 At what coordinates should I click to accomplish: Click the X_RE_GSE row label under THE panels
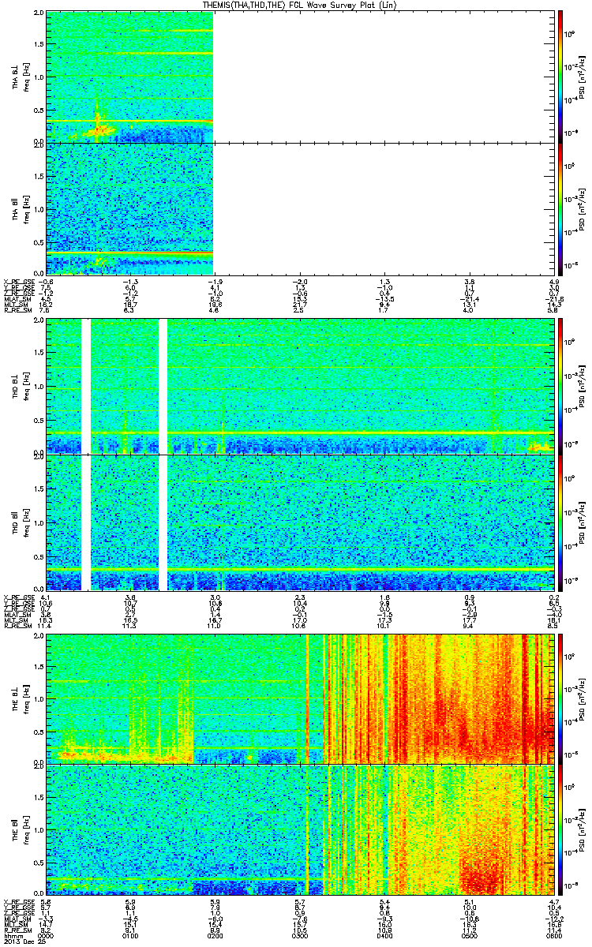click(18, 902)
